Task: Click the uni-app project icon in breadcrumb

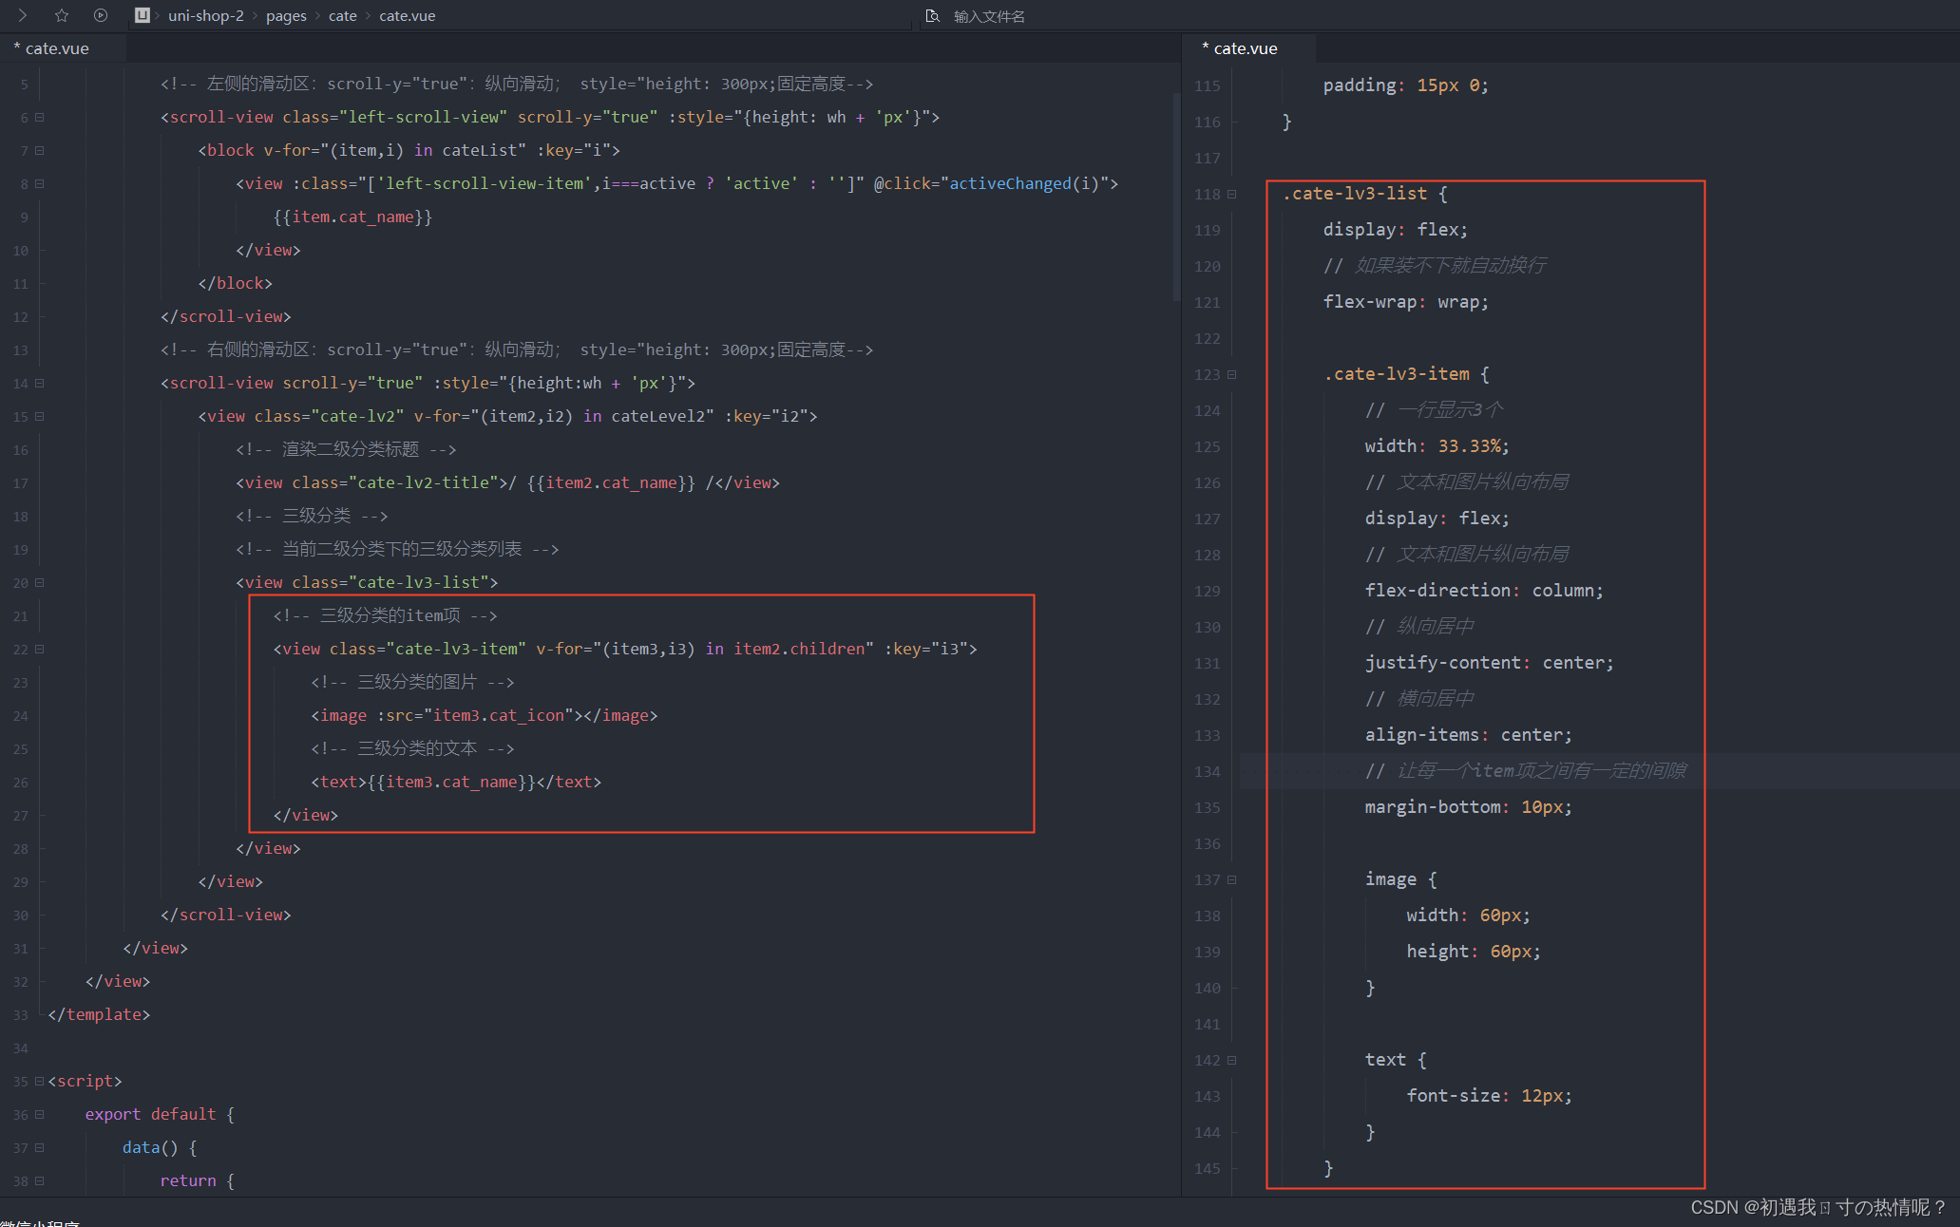Action: (142, 15)
